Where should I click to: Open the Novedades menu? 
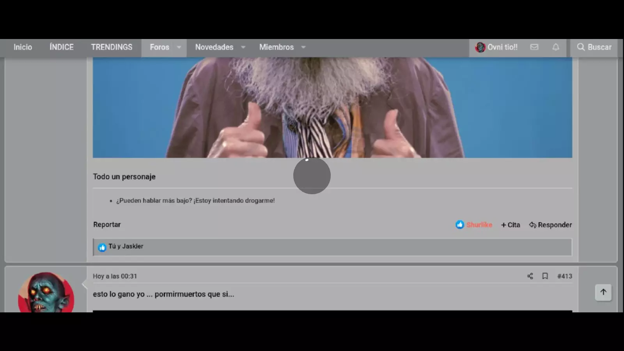(x=214, y=47)
